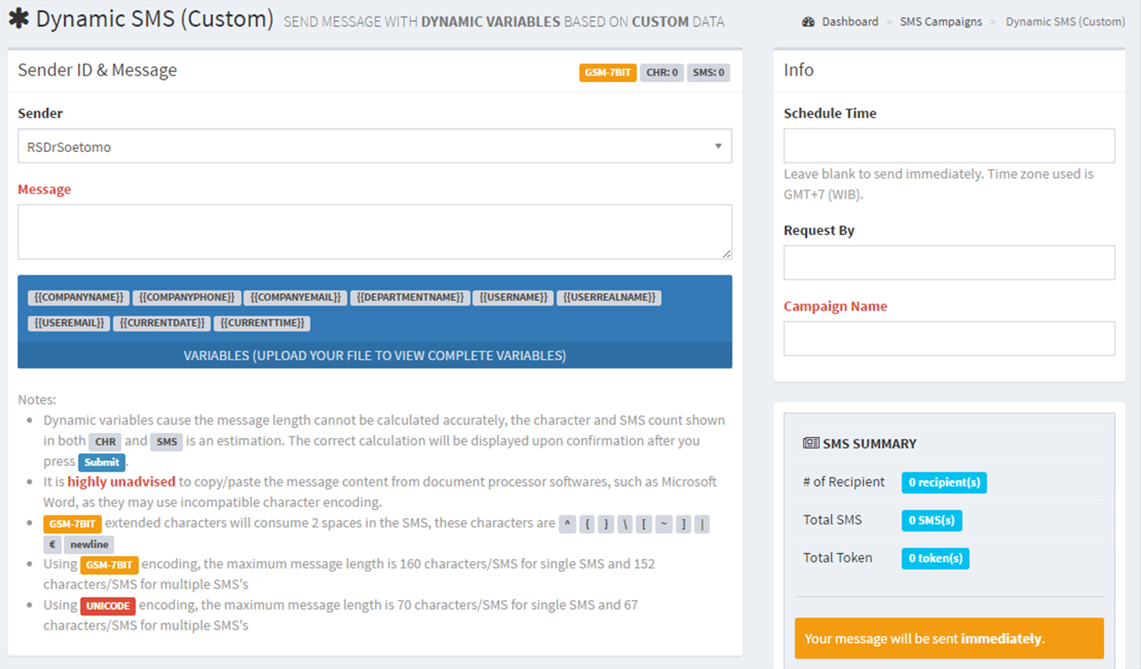Focus the Schedule Time field

[949, 146]
